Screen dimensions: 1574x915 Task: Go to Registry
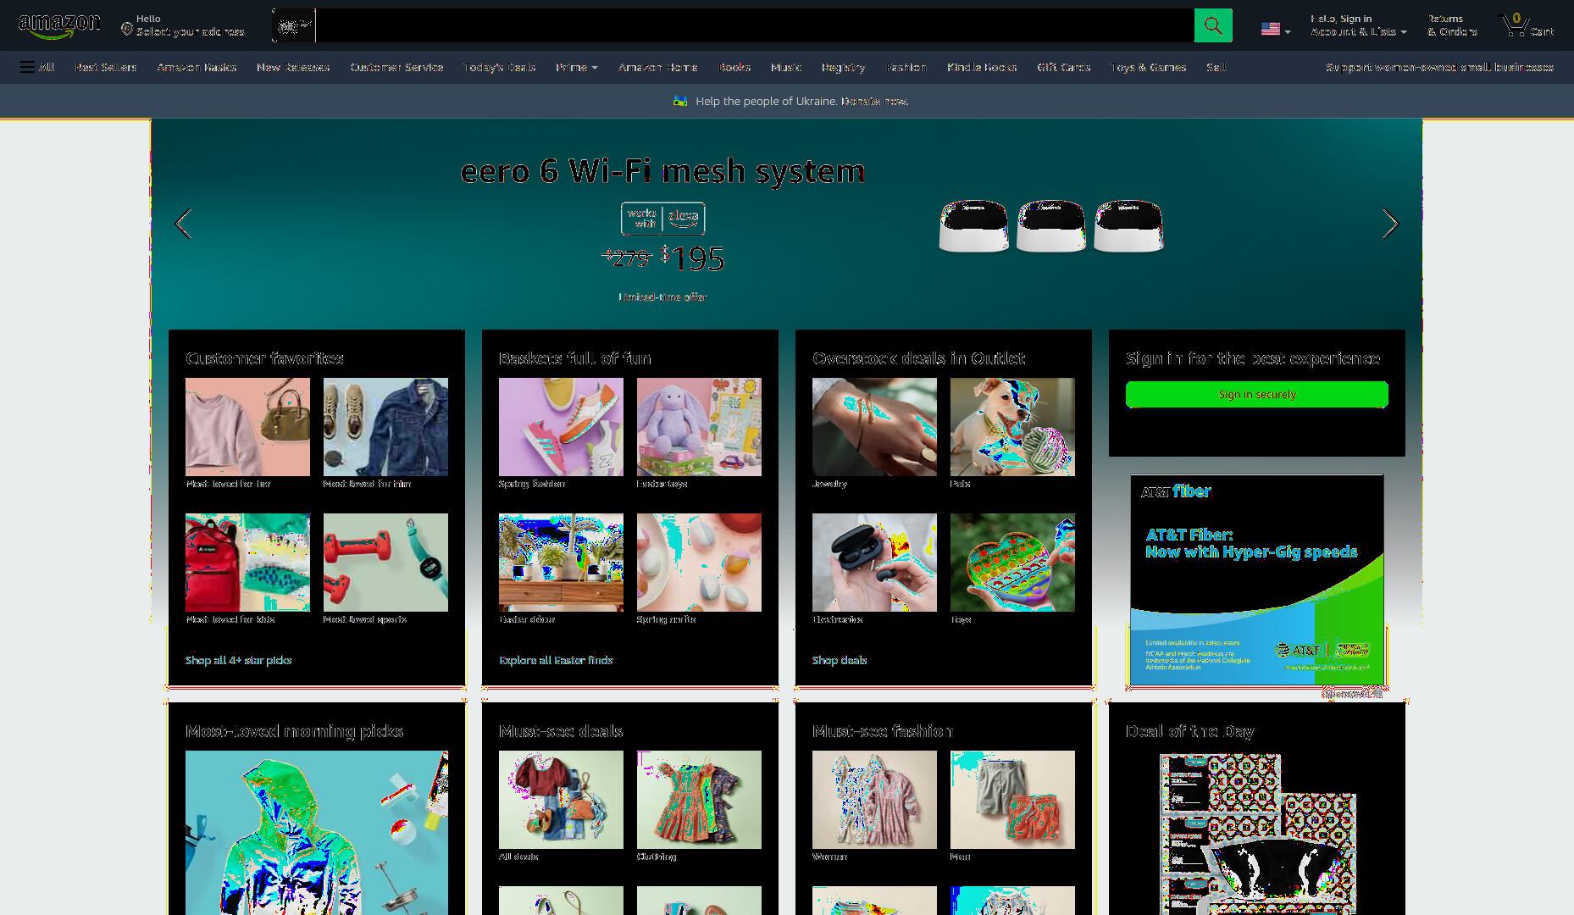point(843,67)
